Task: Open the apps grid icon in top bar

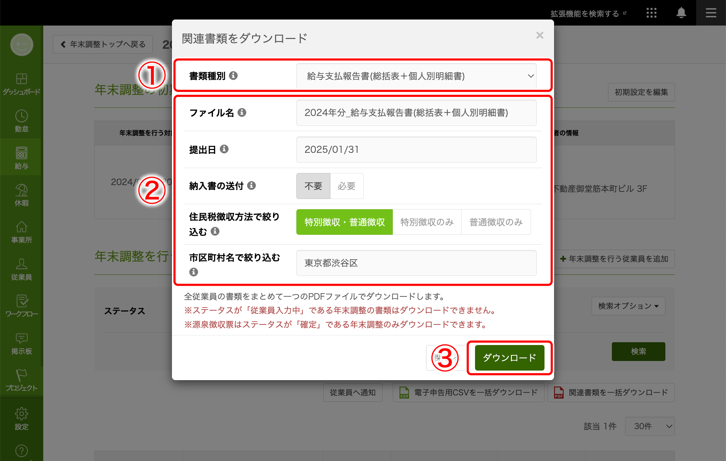Action: (x=651, y=13)
